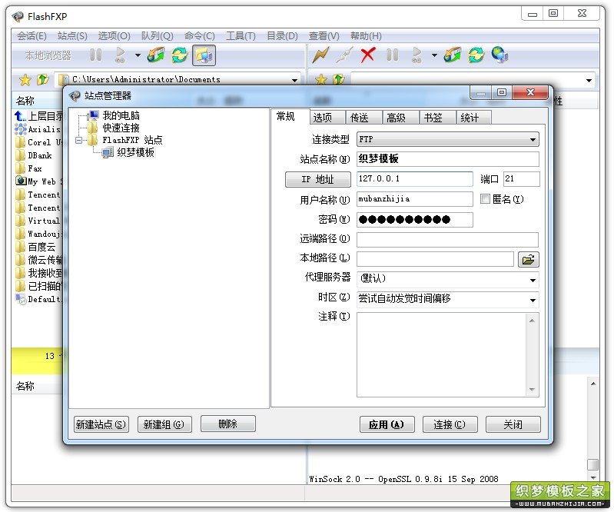Switch to the 传送 tab

[363, 118]
